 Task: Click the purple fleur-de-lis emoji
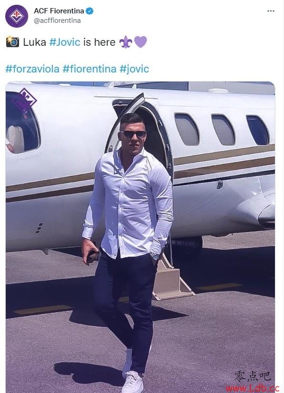click(x=126, y=41)
